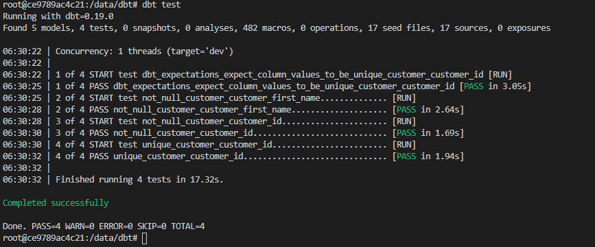Click '[RUN]' after unique_customer_customer_id test
Screen dimensions: 595x247
tap(404, 145)
